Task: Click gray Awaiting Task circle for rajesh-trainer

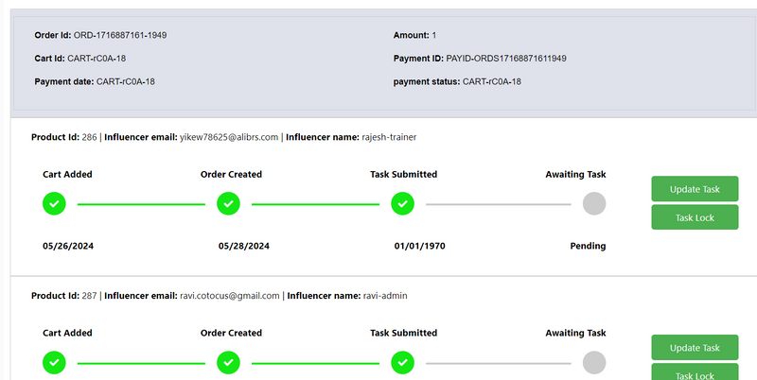Action: point(594,203)
